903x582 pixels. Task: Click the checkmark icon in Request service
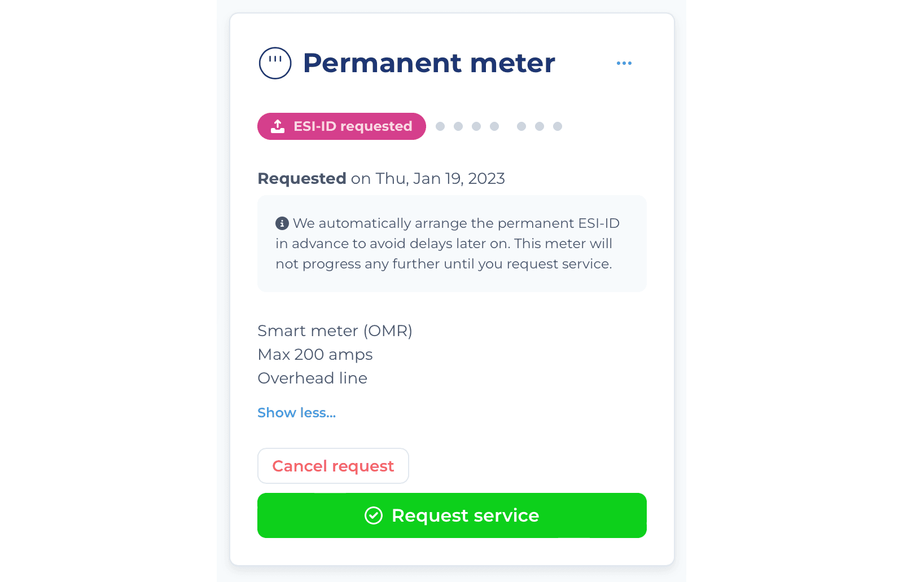(x=374, y=515)
